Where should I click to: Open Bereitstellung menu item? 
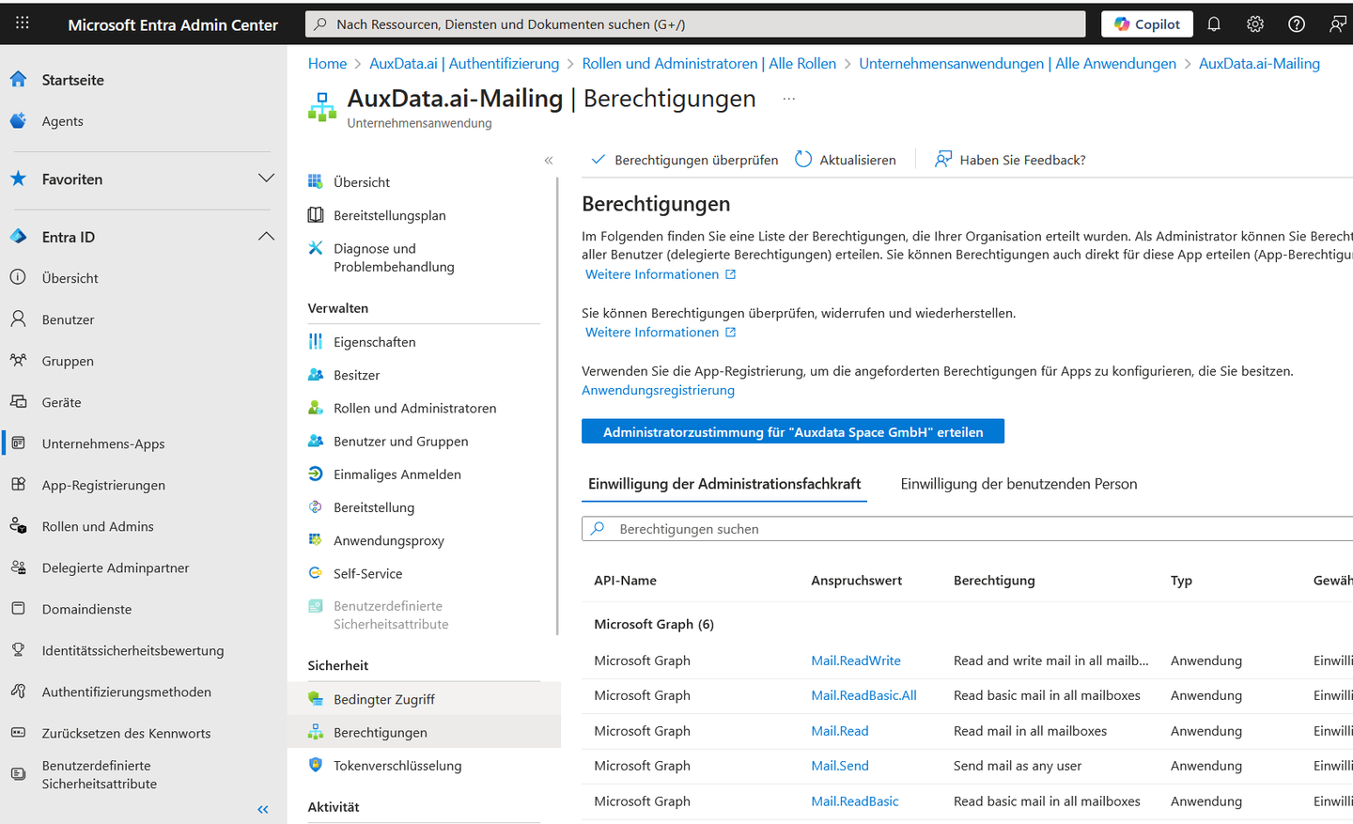click(x=374, y=507)
